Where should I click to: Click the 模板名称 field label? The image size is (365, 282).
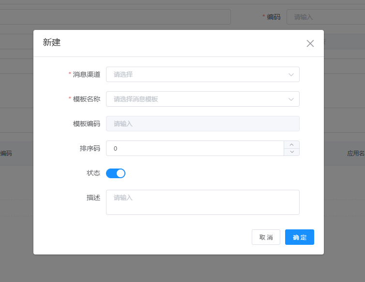(x=86, y=99)
